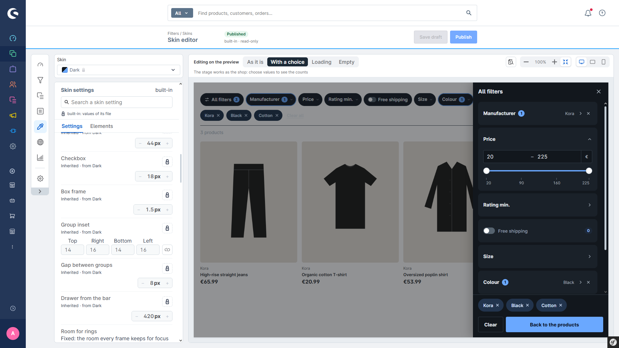
Task: Click the preview inspect magnifier icon
Action: coord(511,62)
